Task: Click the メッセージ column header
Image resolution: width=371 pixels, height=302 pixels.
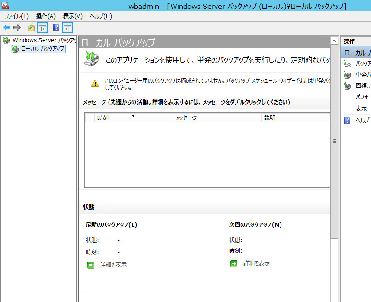Action: pos(217,118)
